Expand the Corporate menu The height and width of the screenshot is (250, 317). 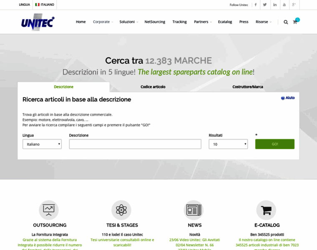tap(103, 22)
